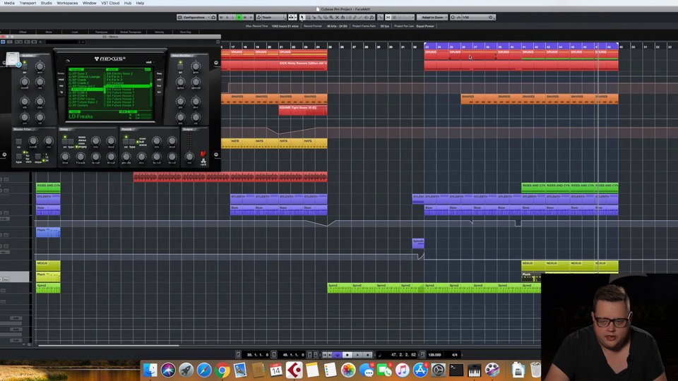This screenshot has height=381, width=678.
Task: Click the Nexus Output vol knob
Action: click(189, 157)
